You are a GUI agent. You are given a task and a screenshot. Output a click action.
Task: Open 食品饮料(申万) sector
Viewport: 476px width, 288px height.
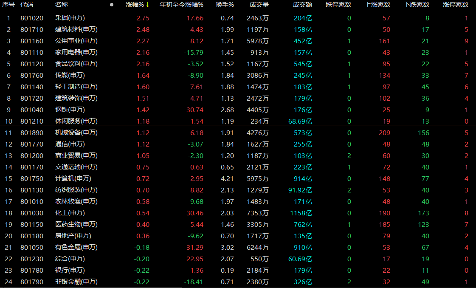76,64
